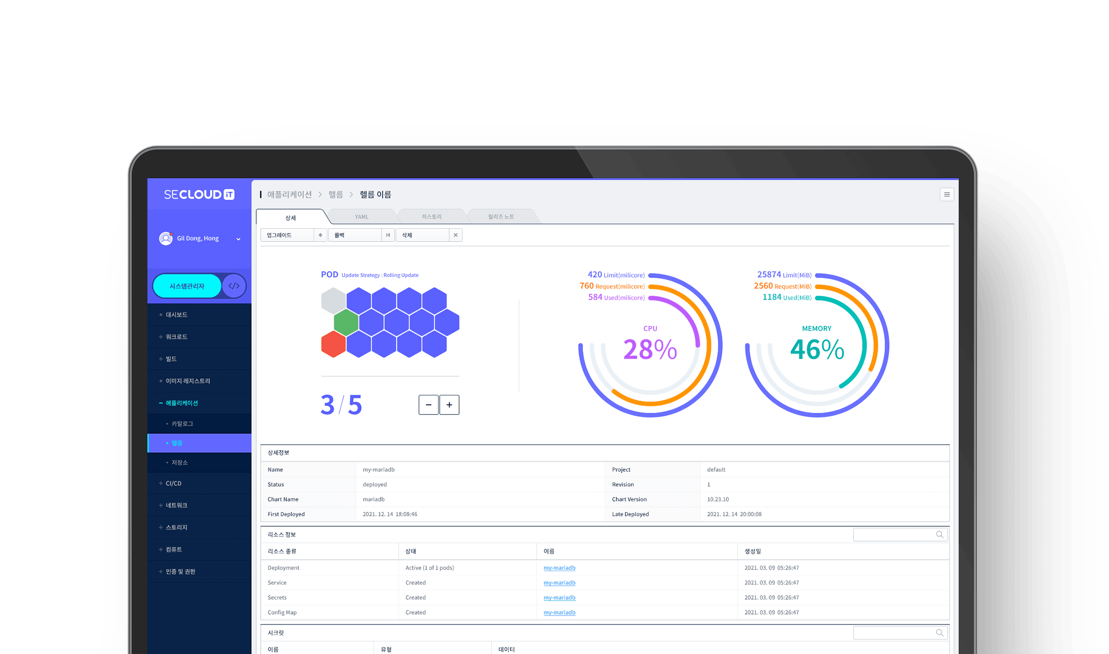Select the red failed pod hexagon
This screenshot has width=1109, height=654.
click(333, 344)
